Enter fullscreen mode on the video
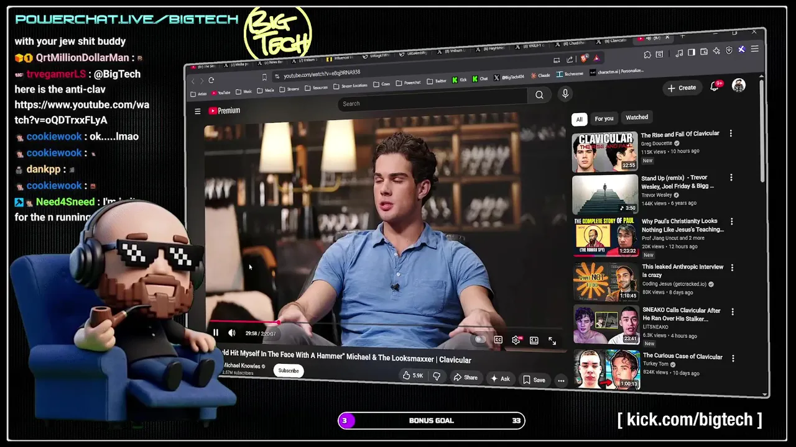Screen dimensions: 796x447 coord(552,340)
